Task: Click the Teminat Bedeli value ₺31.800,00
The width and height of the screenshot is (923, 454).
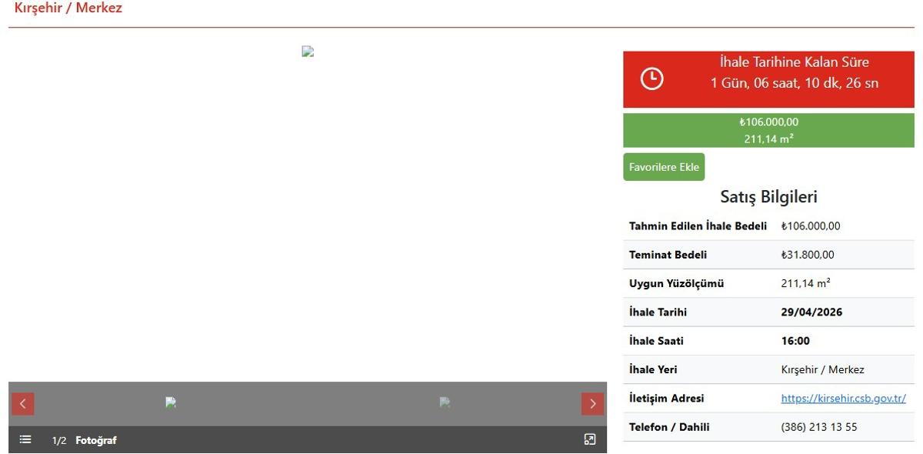Action: point(807,255)
